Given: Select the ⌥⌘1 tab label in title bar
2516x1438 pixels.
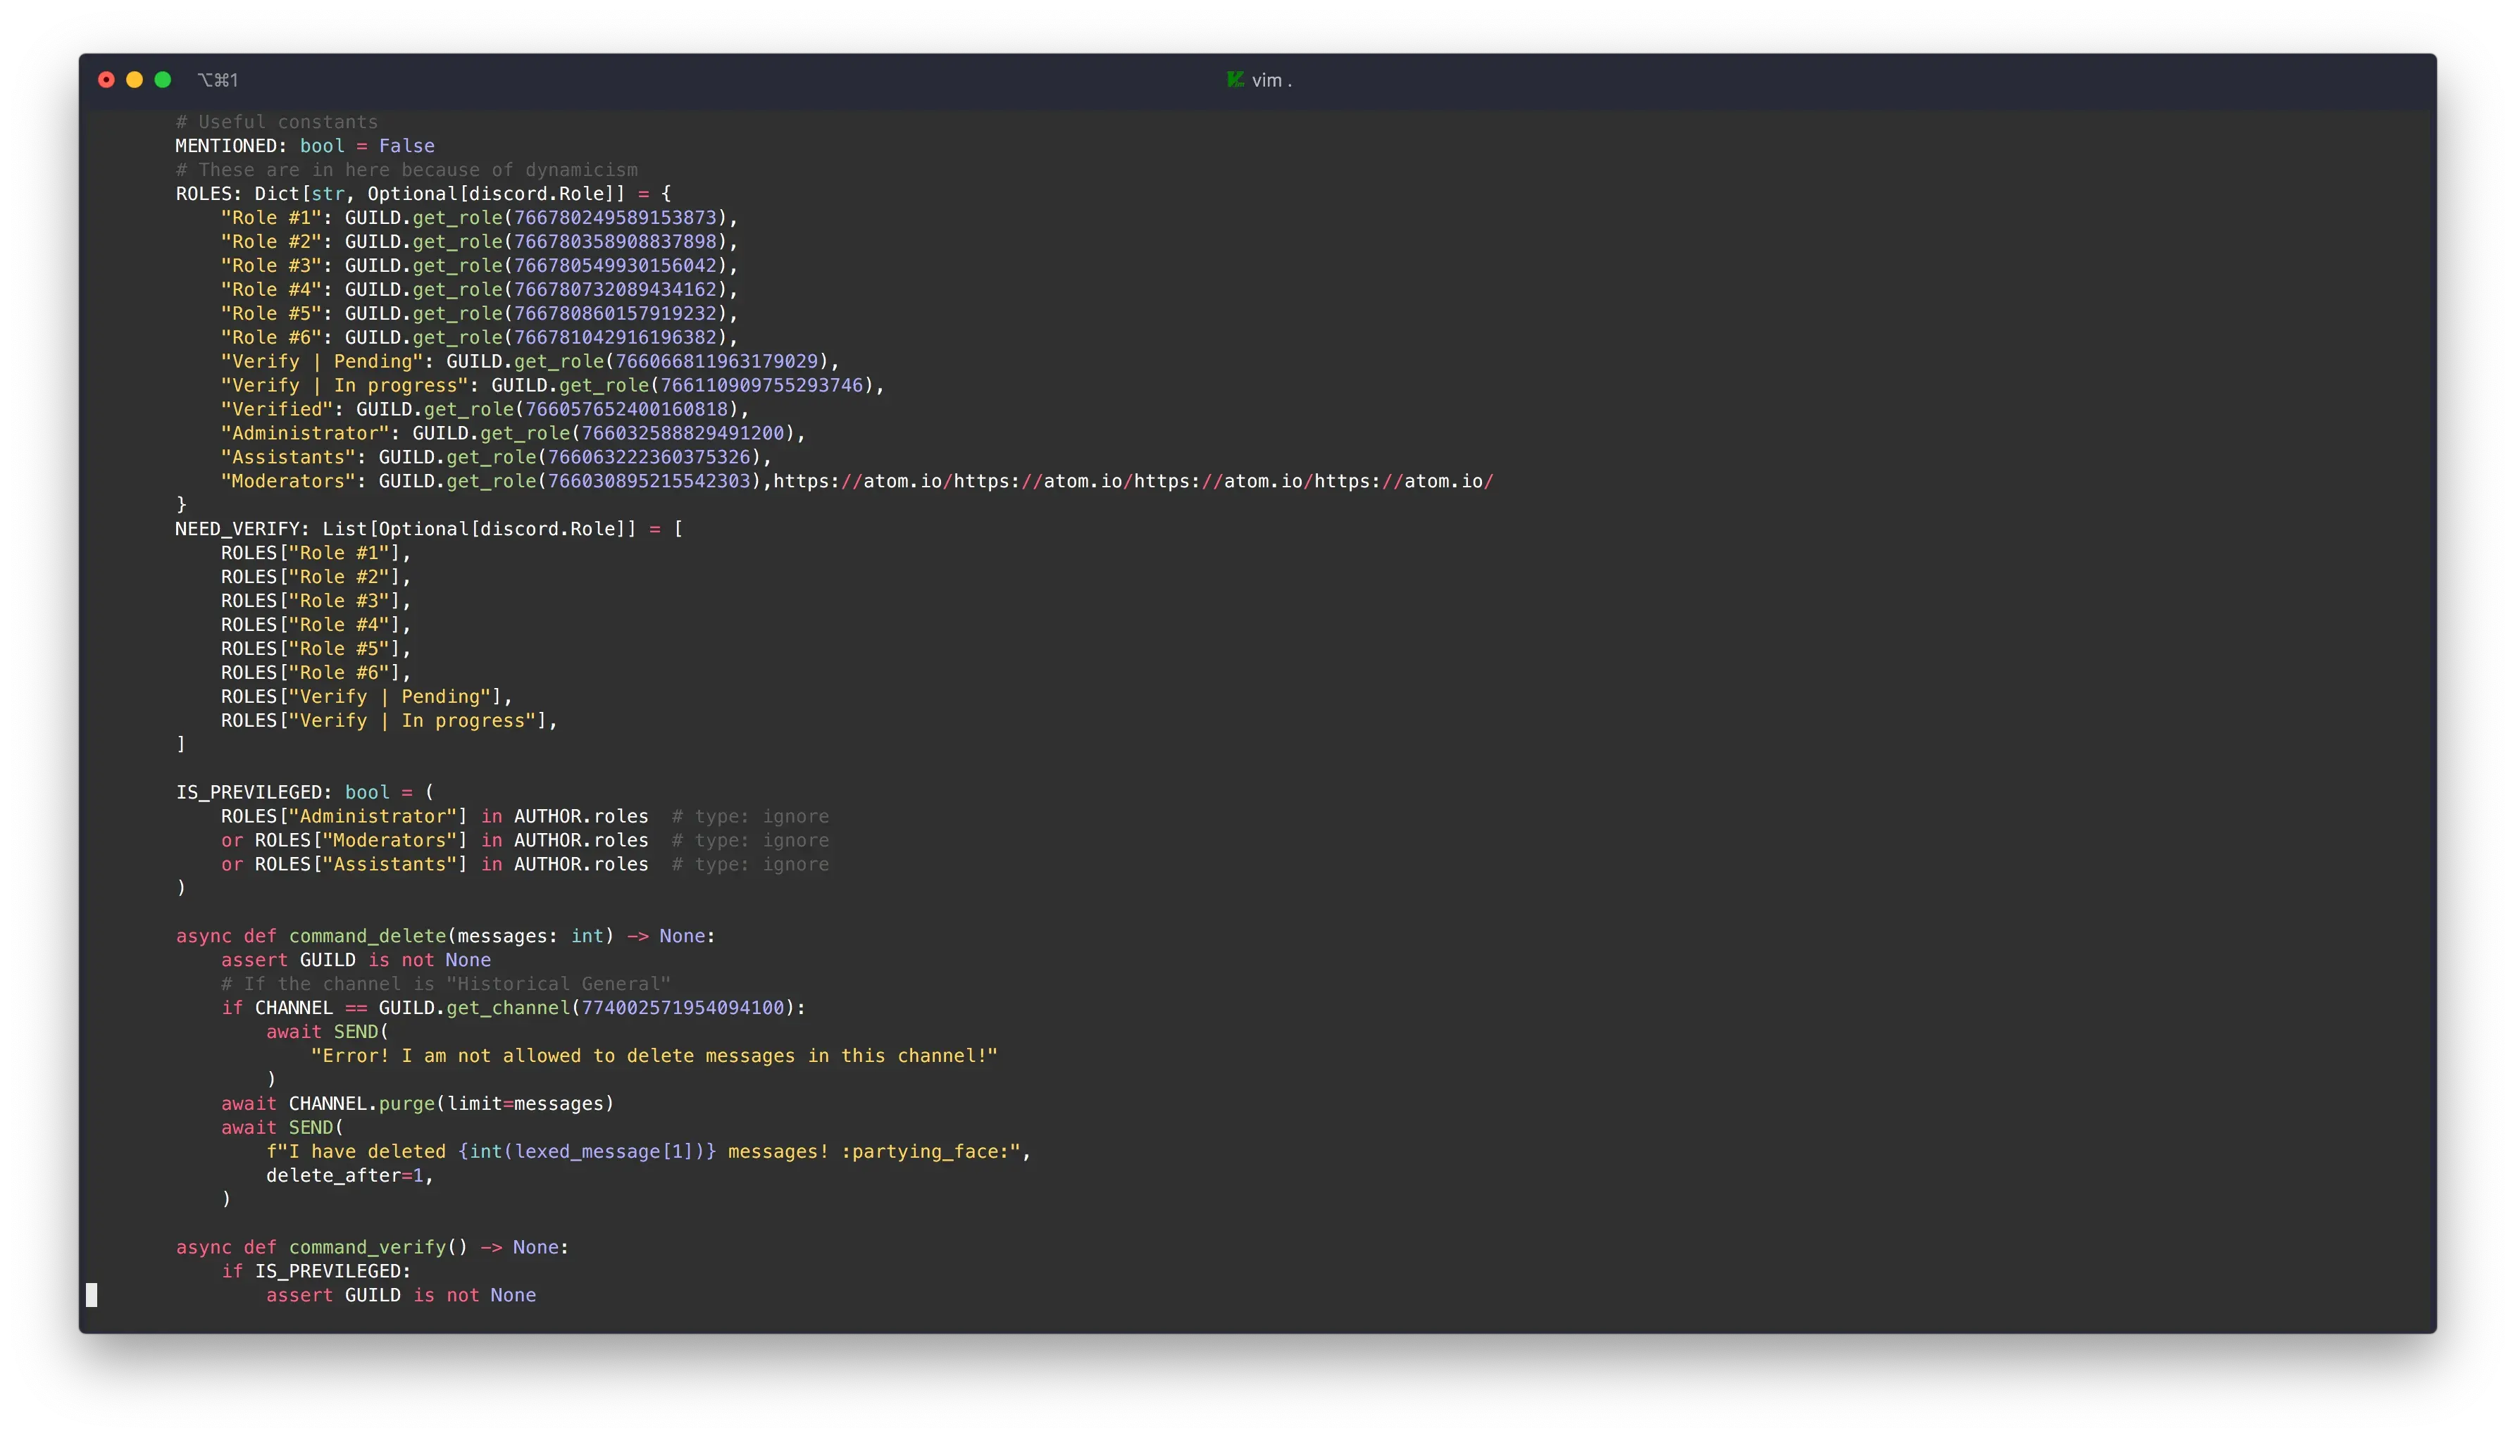Looking at the screenshot, I should tap(218, 79).
